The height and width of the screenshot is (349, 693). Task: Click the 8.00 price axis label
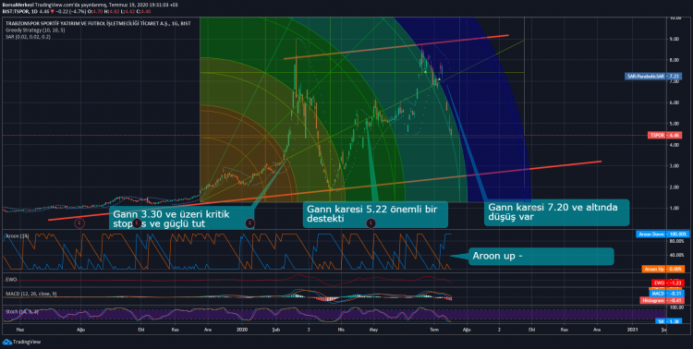coord(675,60)
